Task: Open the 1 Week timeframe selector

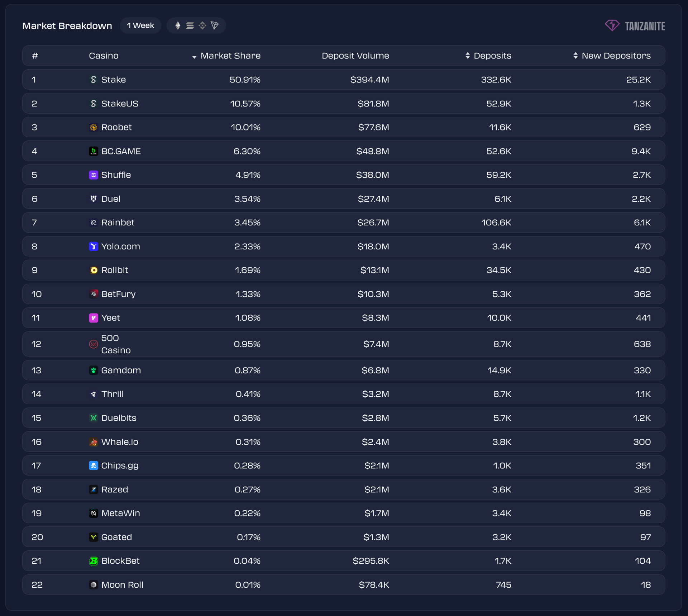Action: [x=140, y=25]
